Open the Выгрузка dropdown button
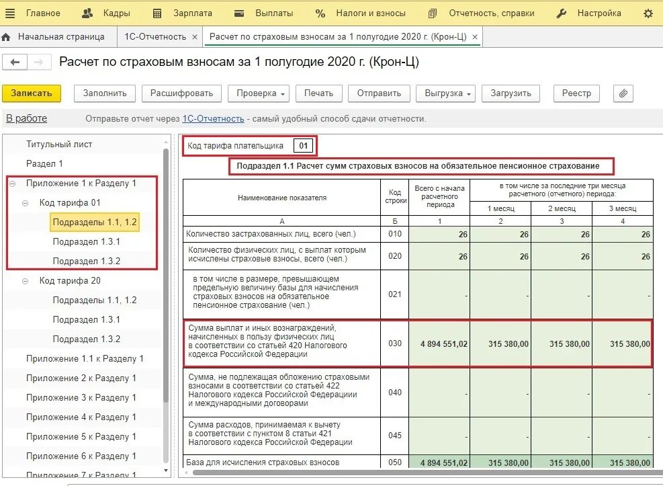This screenshot has width=663, height=486. pos(445,93)
